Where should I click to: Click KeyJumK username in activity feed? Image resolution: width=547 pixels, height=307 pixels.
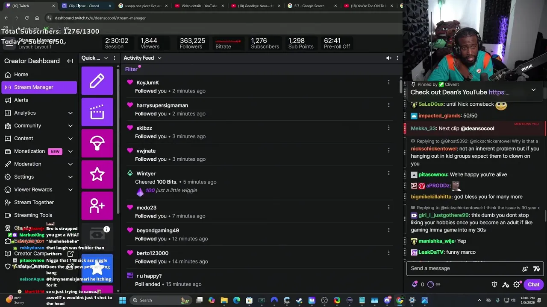(x=147, y=83)
